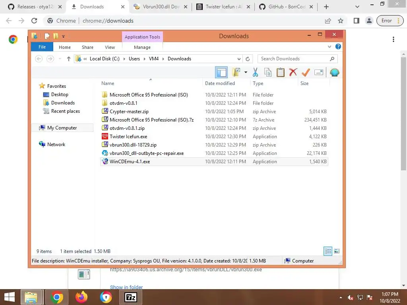Toggle the preview pane layout icon
The image size is (407, 305).
[221, 72]
